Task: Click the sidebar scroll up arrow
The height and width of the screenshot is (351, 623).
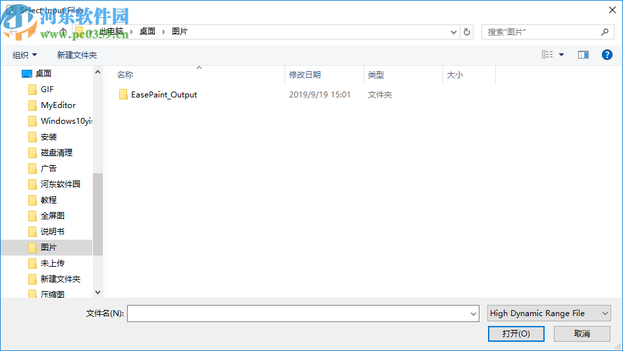Action: pyautogui.click(x=97, y=72)
